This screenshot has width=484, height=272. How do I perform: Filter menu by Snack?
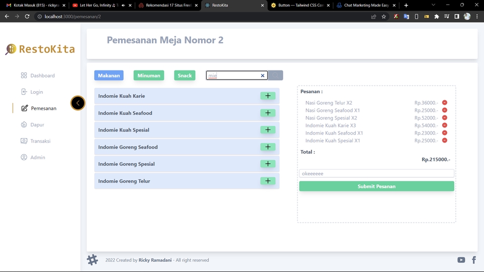pos(185,76)
